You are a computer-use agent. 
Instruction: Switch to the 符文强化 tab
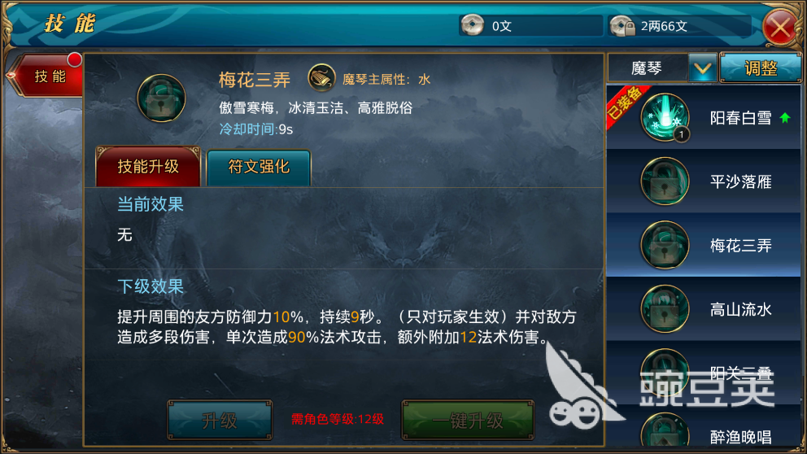259,168
